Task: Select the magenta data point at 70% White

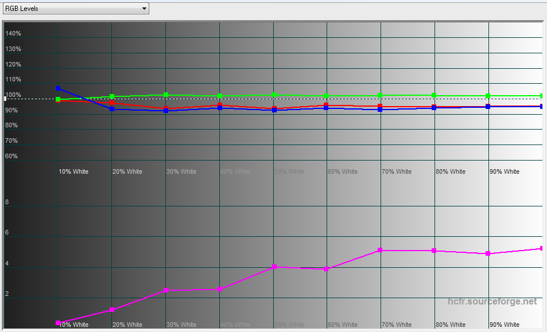Action: click(x=380, y=250)
